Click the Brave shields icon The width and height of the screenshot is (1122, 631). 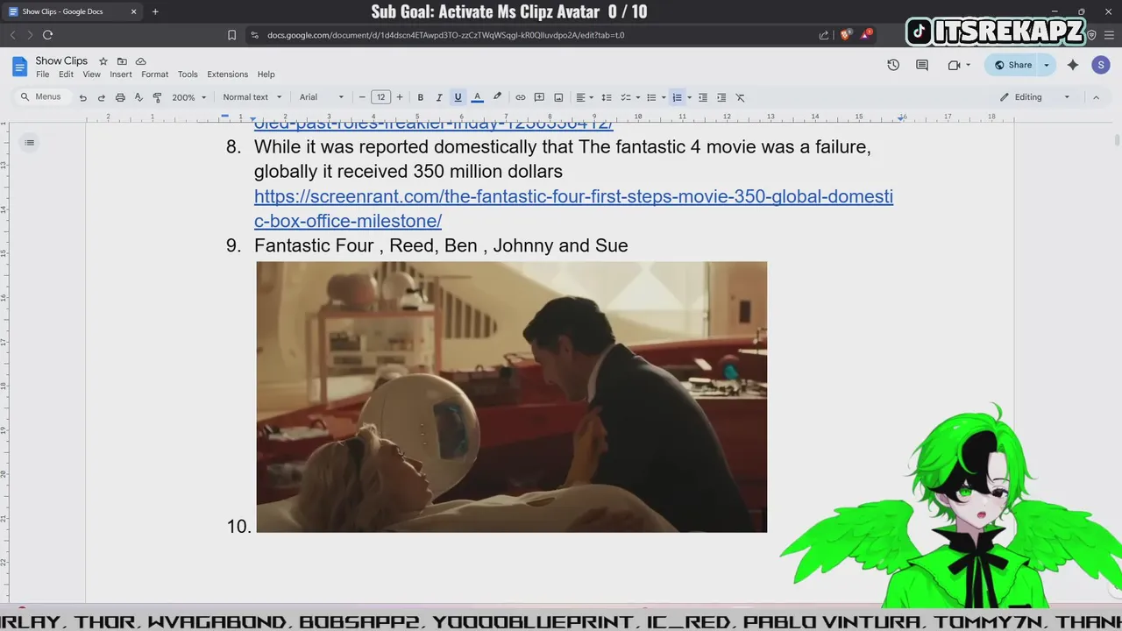(845, 35)
